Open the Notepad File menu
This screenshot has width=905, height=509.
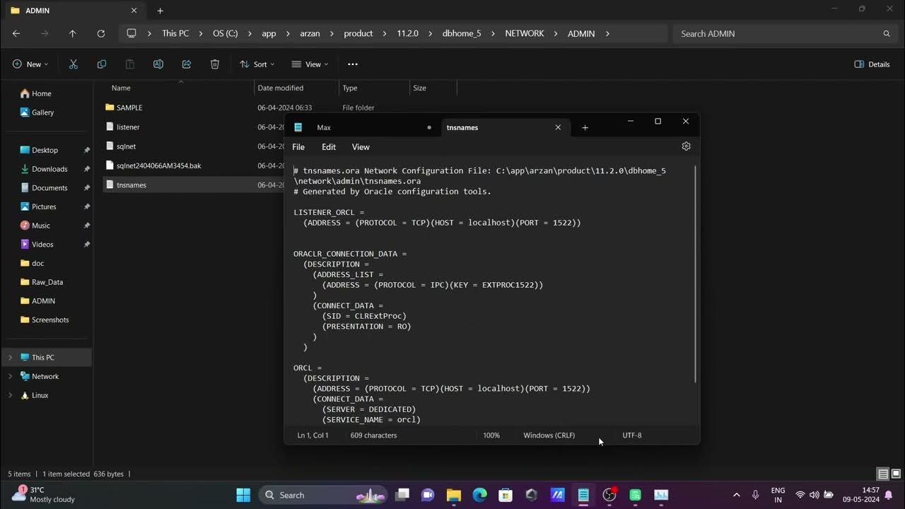(x=298, y=147)
